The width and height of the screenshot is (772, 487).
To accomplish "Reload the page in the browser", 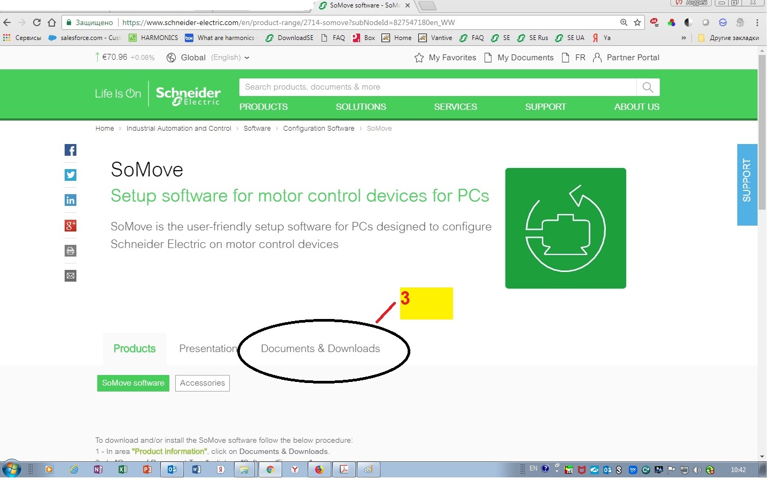I will pyautogui.click(x=37, y=22).
